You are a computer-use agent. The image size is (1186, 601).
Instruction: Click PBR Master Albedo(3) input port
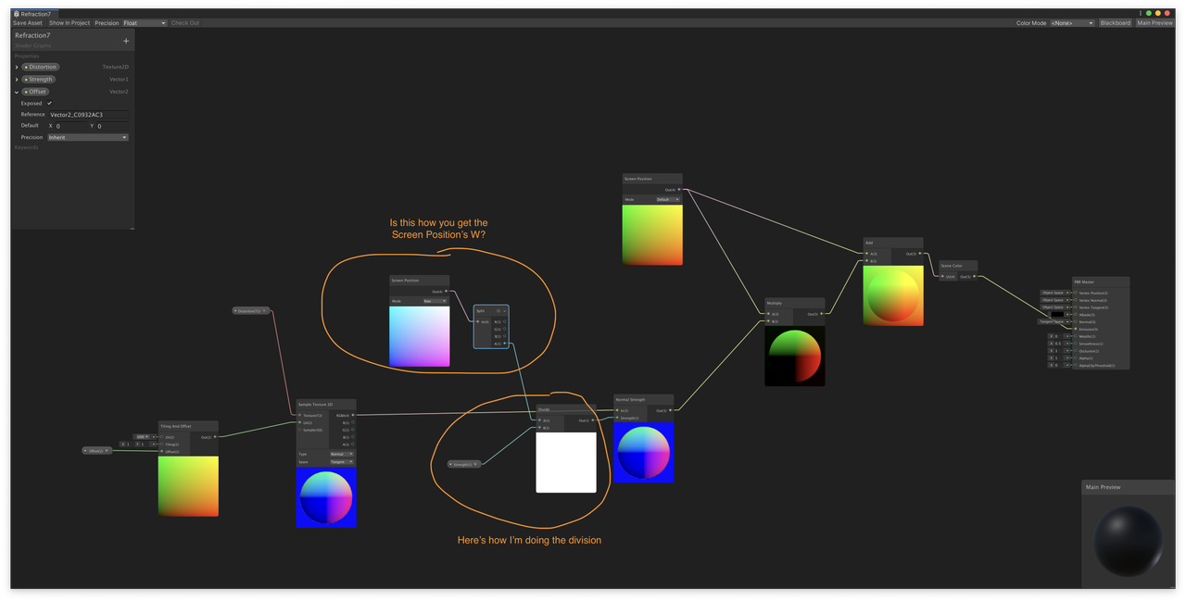1075,314
